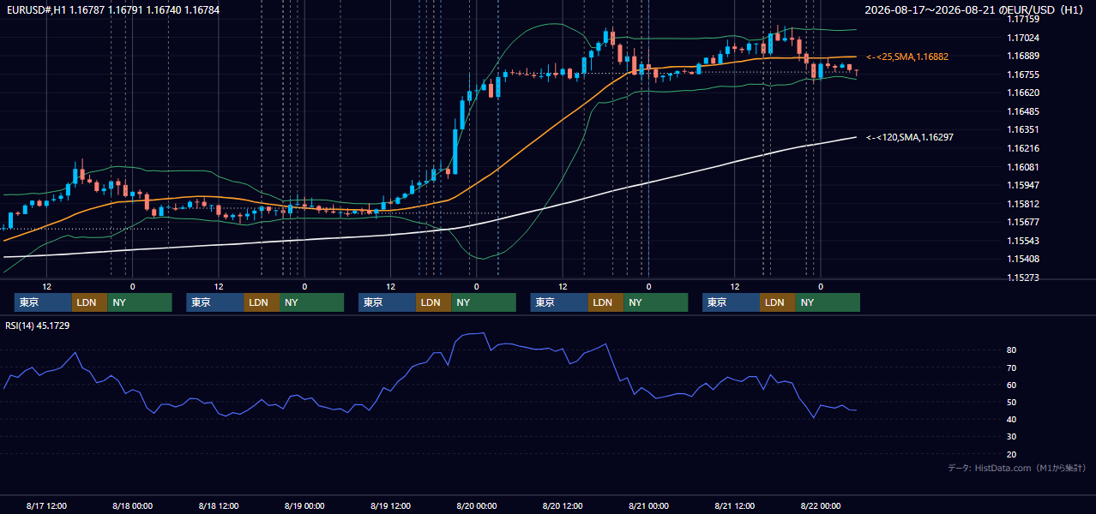The width and height of the screenshot is (1096, 514).
Task: Select price level 1.17159 on axis
Action: 1023,19
